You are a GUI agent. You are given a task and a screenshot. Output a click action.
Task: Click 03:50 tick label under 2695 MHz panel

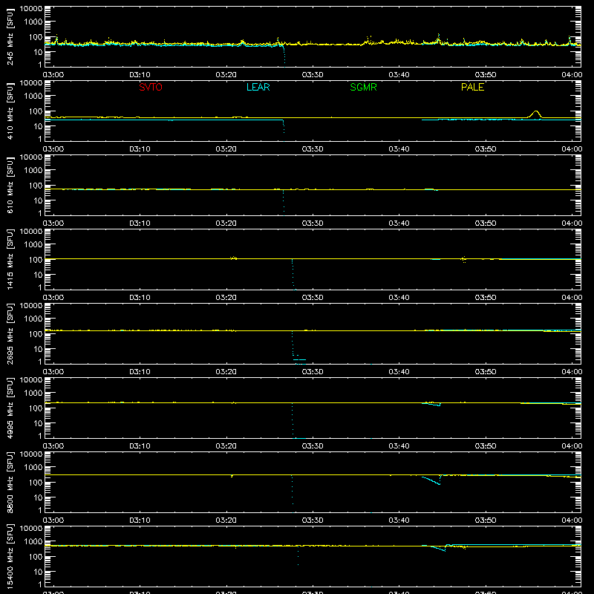click(486, 372)
